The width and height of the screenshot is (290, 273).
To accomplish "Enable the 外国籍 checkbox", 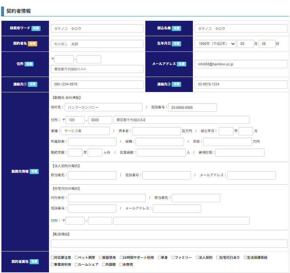I will (104, 265).
